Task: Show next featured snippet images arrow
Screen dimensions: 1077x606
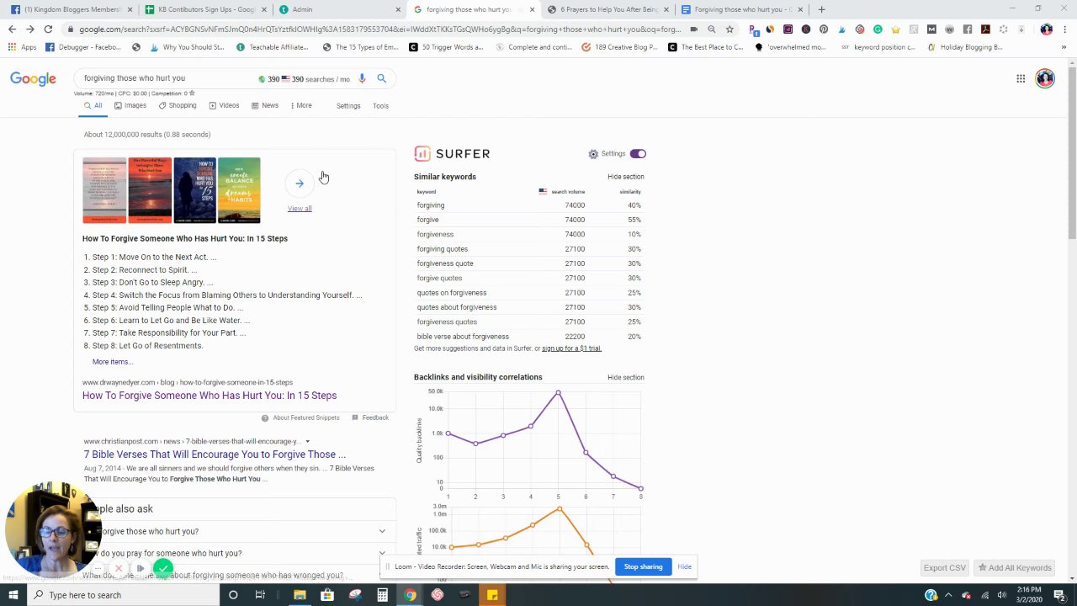Action: click(x=300, y=183)
